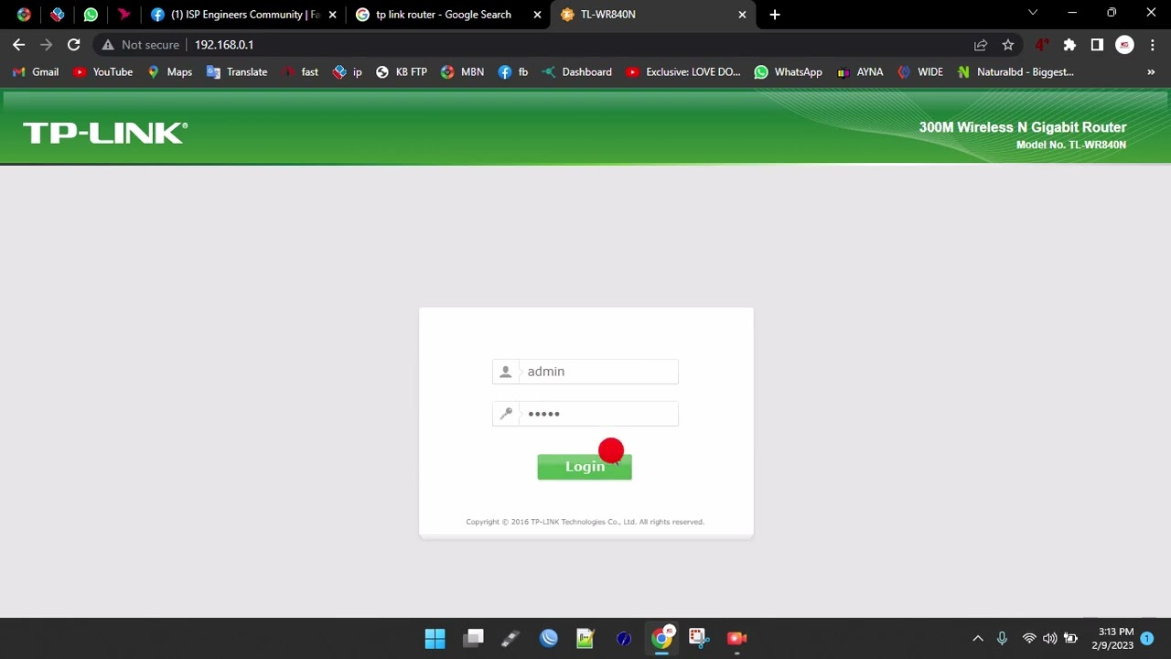Go back to previous page
The image size is (1171, 659).
[18, 45]
